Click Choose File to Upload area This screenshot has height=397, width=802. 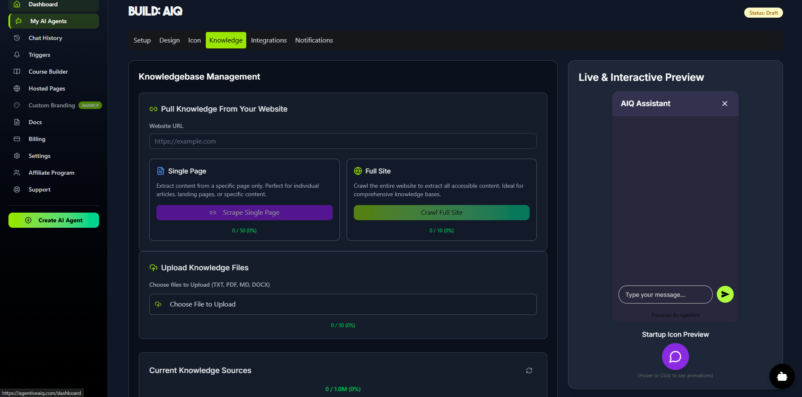pyautogui.click(x=342, y=304)
